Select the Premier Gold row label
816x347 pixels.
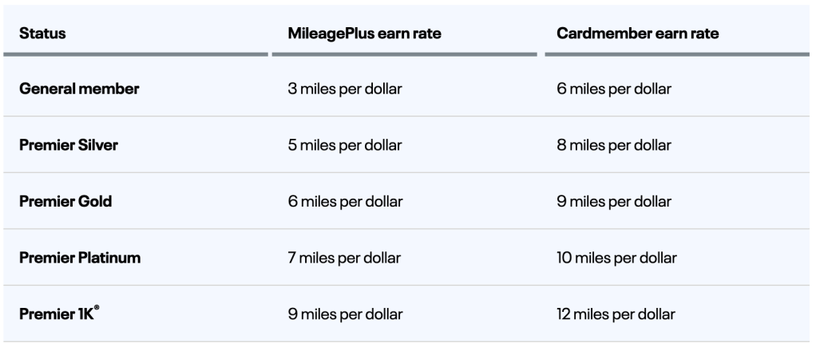coord(65,202)
